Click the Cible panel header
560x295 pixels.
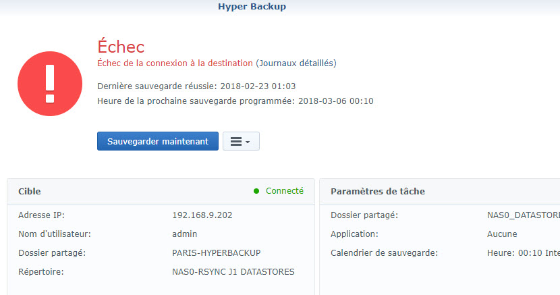pyautogui.click(x=161, y=192)
